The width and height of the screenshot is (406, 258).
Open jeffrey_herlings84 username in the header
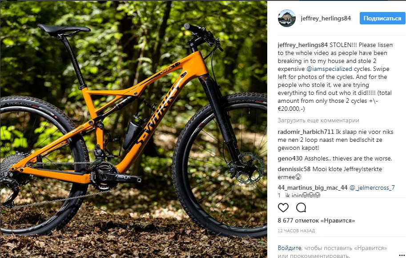pyautogui.click(x=326, y=18)
